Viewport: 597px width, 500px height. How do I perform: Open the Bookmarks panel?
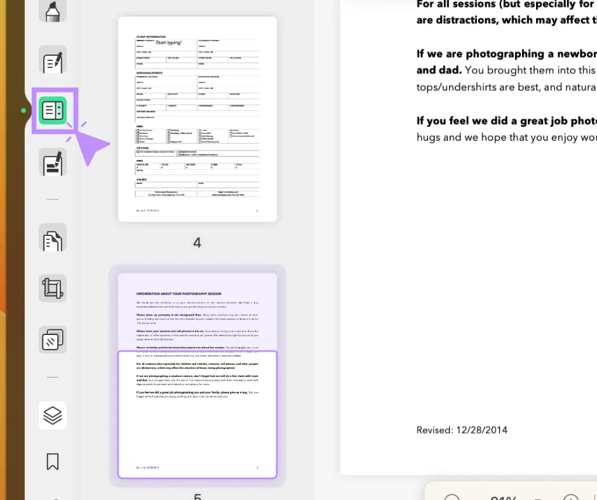point(53,461)
